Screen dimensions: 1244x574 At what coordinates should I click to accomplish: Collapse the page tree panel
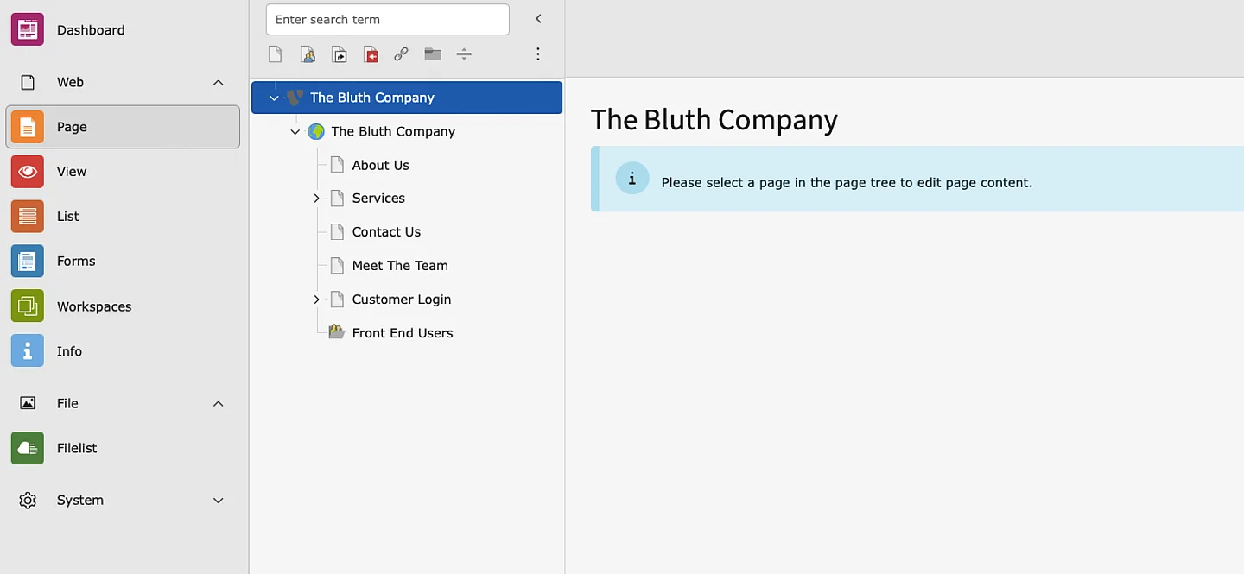coord(538,18)
